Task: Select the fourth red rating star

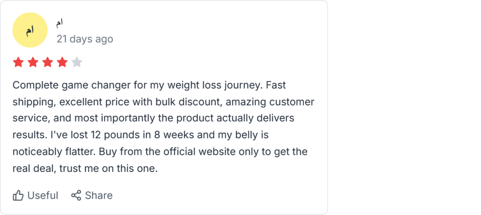Action: 62,62
